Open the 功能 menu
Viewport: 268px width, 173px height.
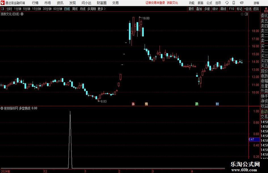(x=192, y=3)
